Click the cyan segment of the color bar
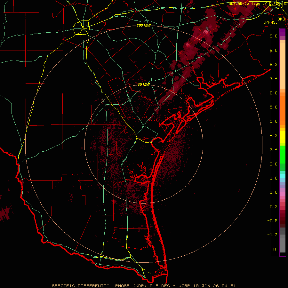 click(x=283, y=176)
